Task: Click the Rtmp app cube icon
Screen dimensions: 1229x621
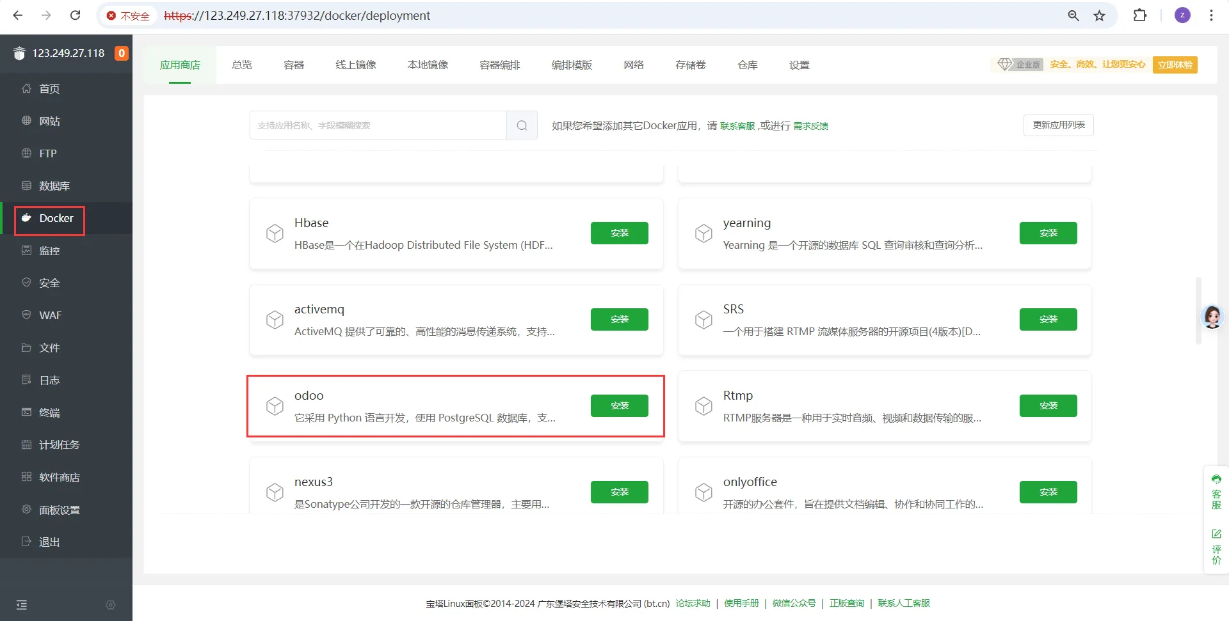Action: pyautogui.click(x=704, y=406)
